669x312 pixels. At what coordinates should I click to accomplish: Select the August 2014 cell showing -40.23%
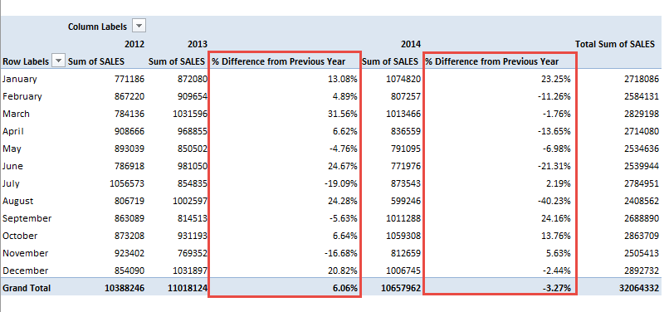pyautogui.click(x=554, y=201)
